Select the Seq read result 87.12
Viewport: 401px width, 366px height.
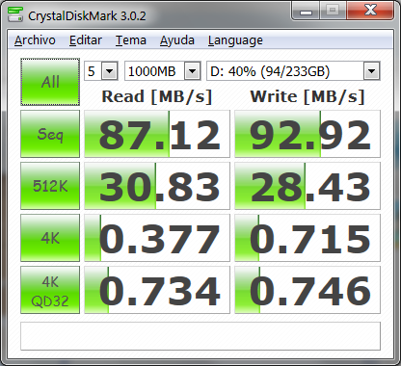pos(157,134)
